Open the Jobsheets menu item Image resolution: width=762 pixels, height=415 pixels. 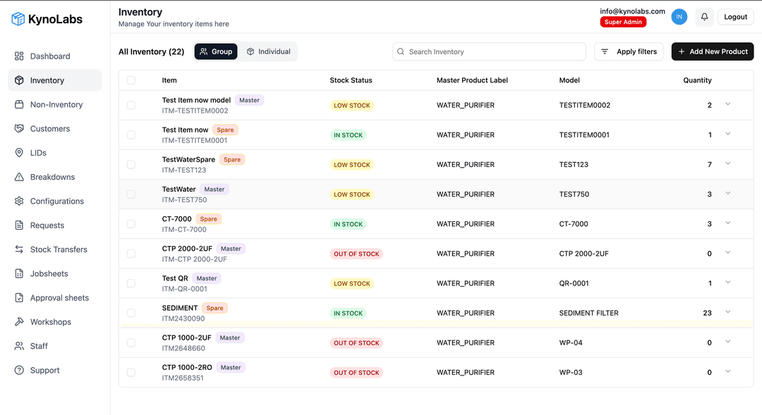tap(49, 274)
